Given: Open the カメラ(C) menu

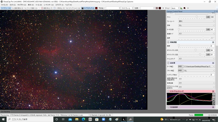Looking at the screenshot, I should click(x=13, y=5).
